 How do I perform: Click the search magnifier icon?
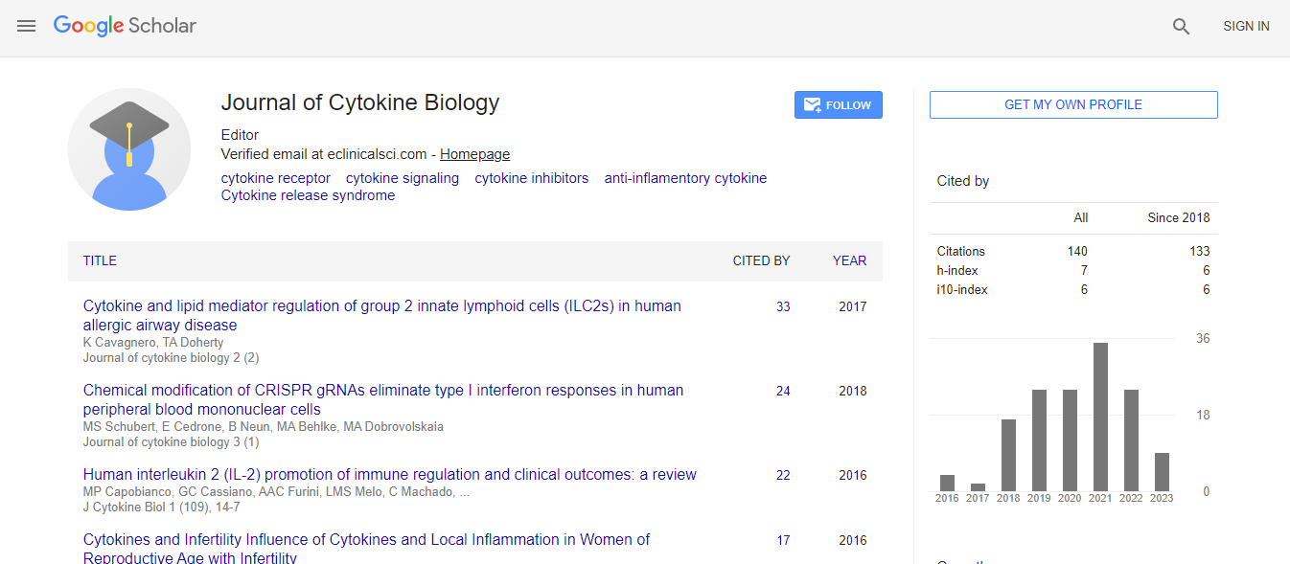[x=1181, y=27]
